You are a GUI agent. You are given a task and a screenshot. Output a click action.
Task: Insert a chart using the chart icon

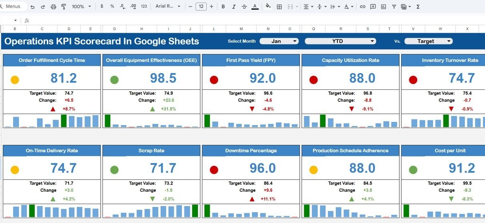(x=384, y=7)
